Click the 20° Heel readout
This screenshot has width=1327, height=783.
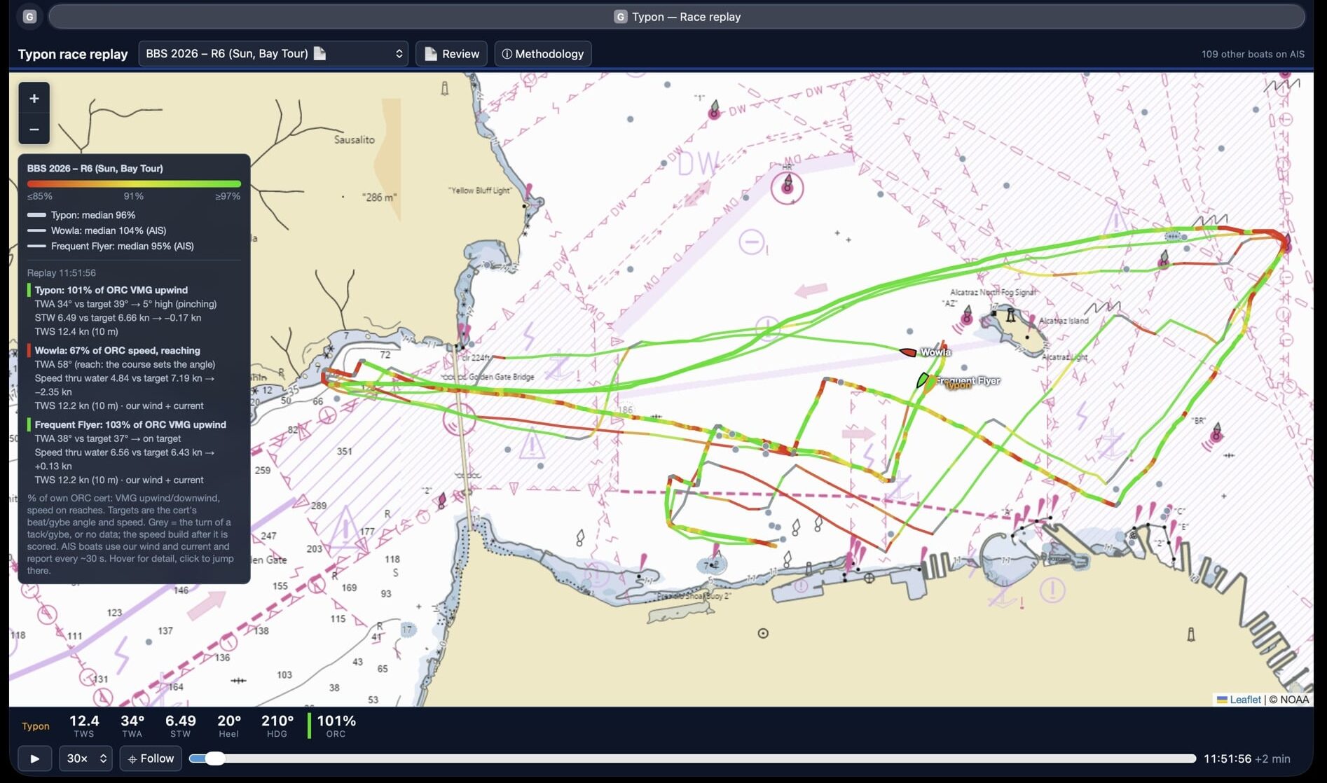click(229, 726)
